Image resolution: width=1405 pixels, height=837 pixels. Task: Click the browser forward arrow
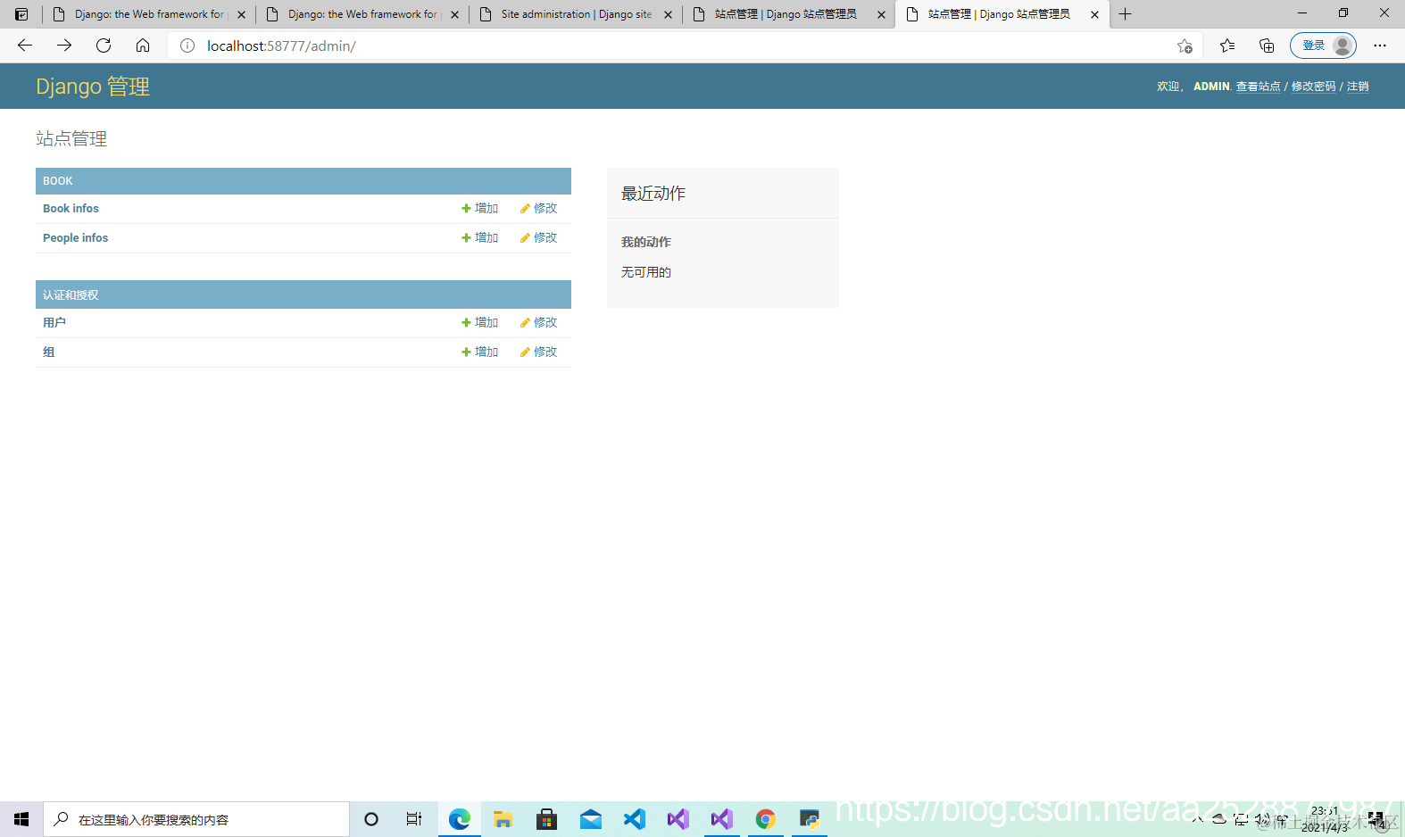point(64,46)
